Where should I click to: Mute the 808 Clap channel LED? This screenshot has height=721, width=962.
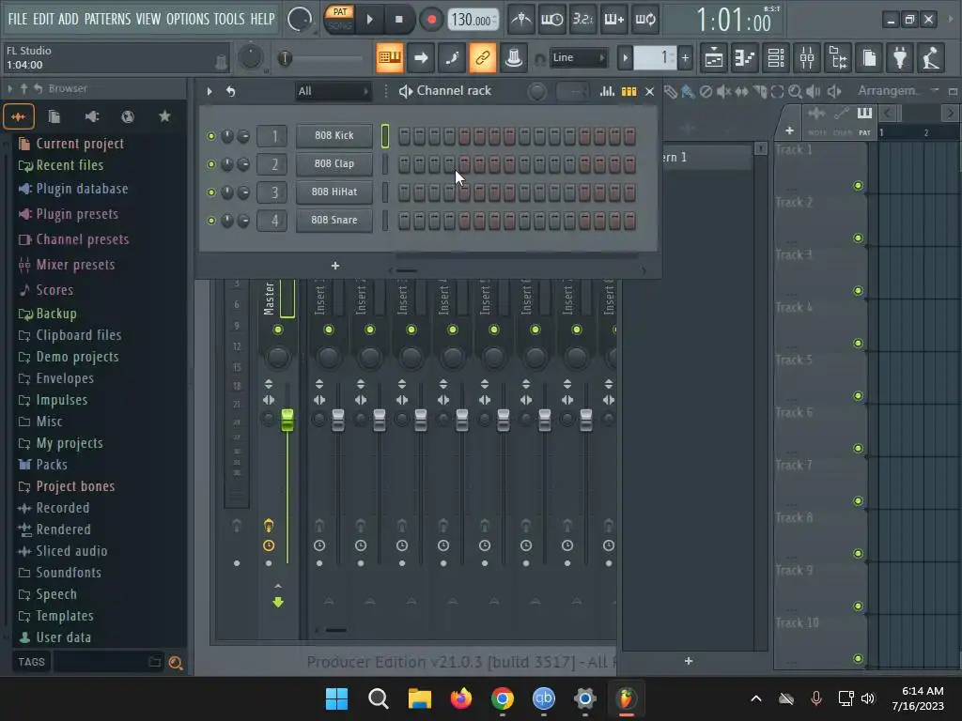point(211,164)
